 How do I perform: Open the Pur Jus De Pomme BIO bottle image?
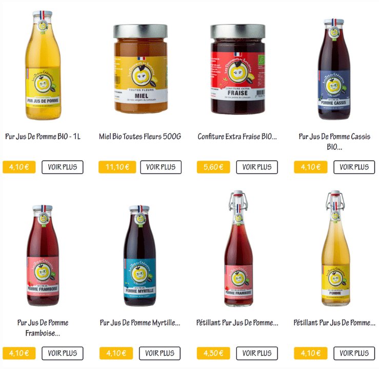pos(43,66)
